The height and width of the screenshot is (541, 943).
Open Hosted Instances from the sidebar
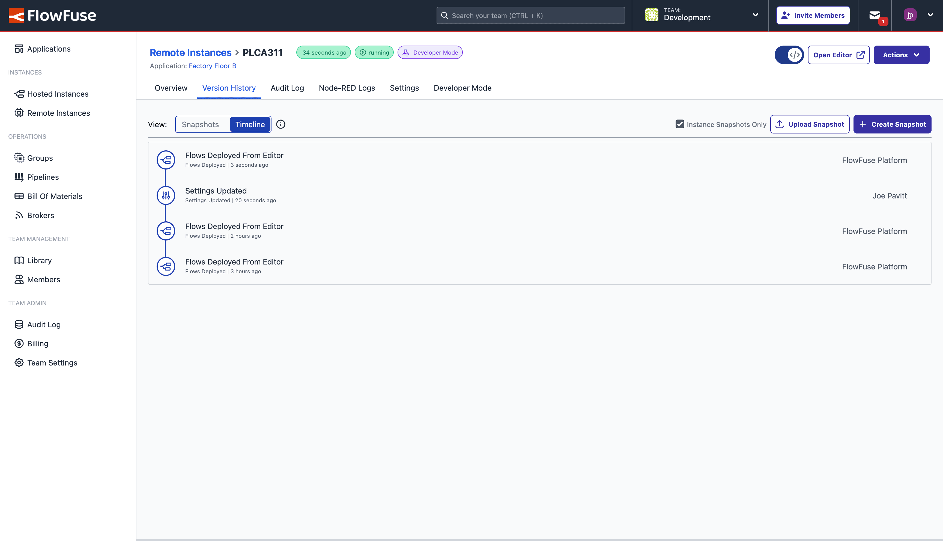coord(58,94)
